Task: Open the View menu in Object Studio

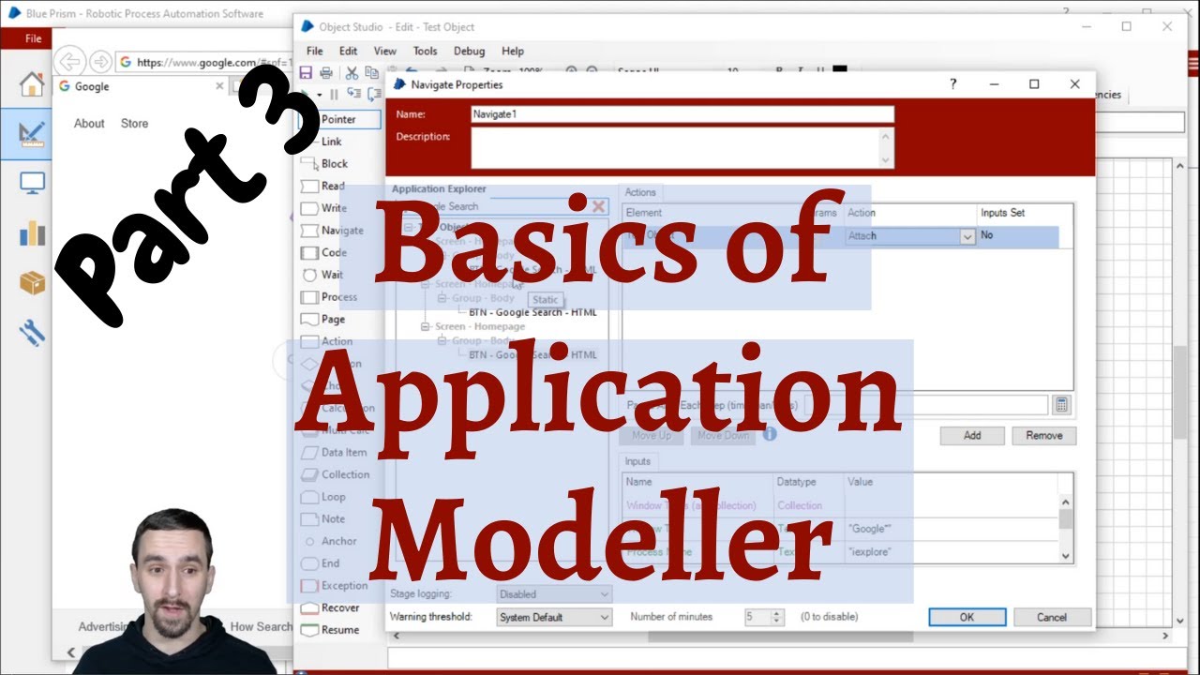Action: point(385,51)
